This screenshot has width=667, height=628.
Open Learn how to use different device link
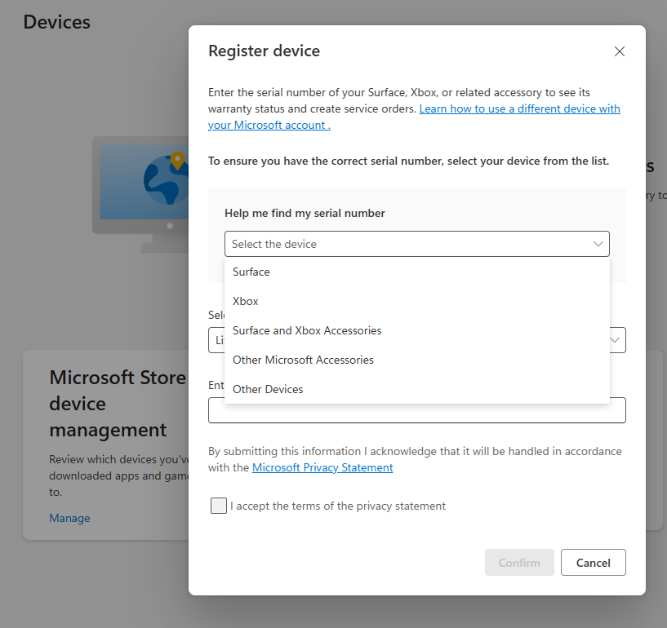[519, 108]
